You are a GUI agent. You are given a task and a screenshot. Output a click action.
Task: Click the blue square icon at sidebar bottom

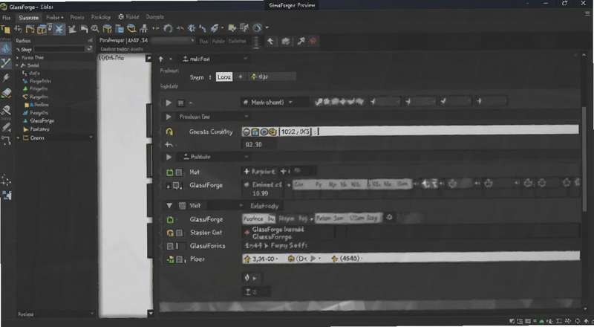click(7, 195)
